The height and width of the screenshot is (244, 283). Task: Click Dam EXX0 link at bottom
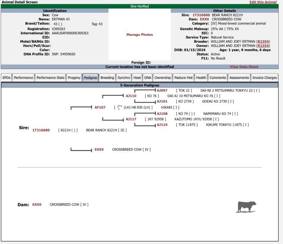click(37, 205)
